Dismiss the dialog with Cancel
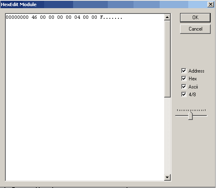This screenshot has width=216, height=188. tap(195, 29)
